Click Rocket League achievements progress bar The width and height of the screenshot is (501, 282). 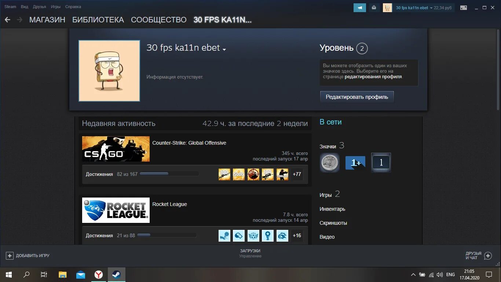[x=167, y=235]
